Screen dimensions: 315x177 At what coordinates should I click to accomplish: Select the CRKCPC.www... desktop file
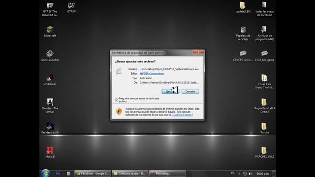click(243, 56)
